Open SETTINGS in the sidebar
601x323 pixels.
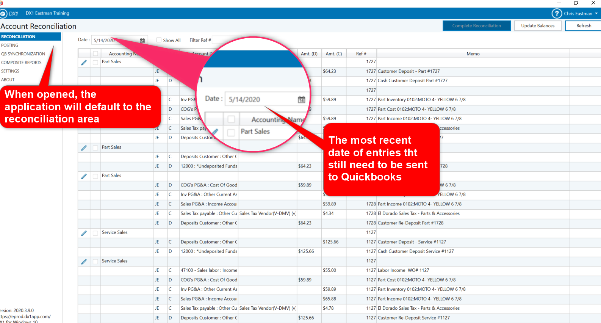[10, 71]
